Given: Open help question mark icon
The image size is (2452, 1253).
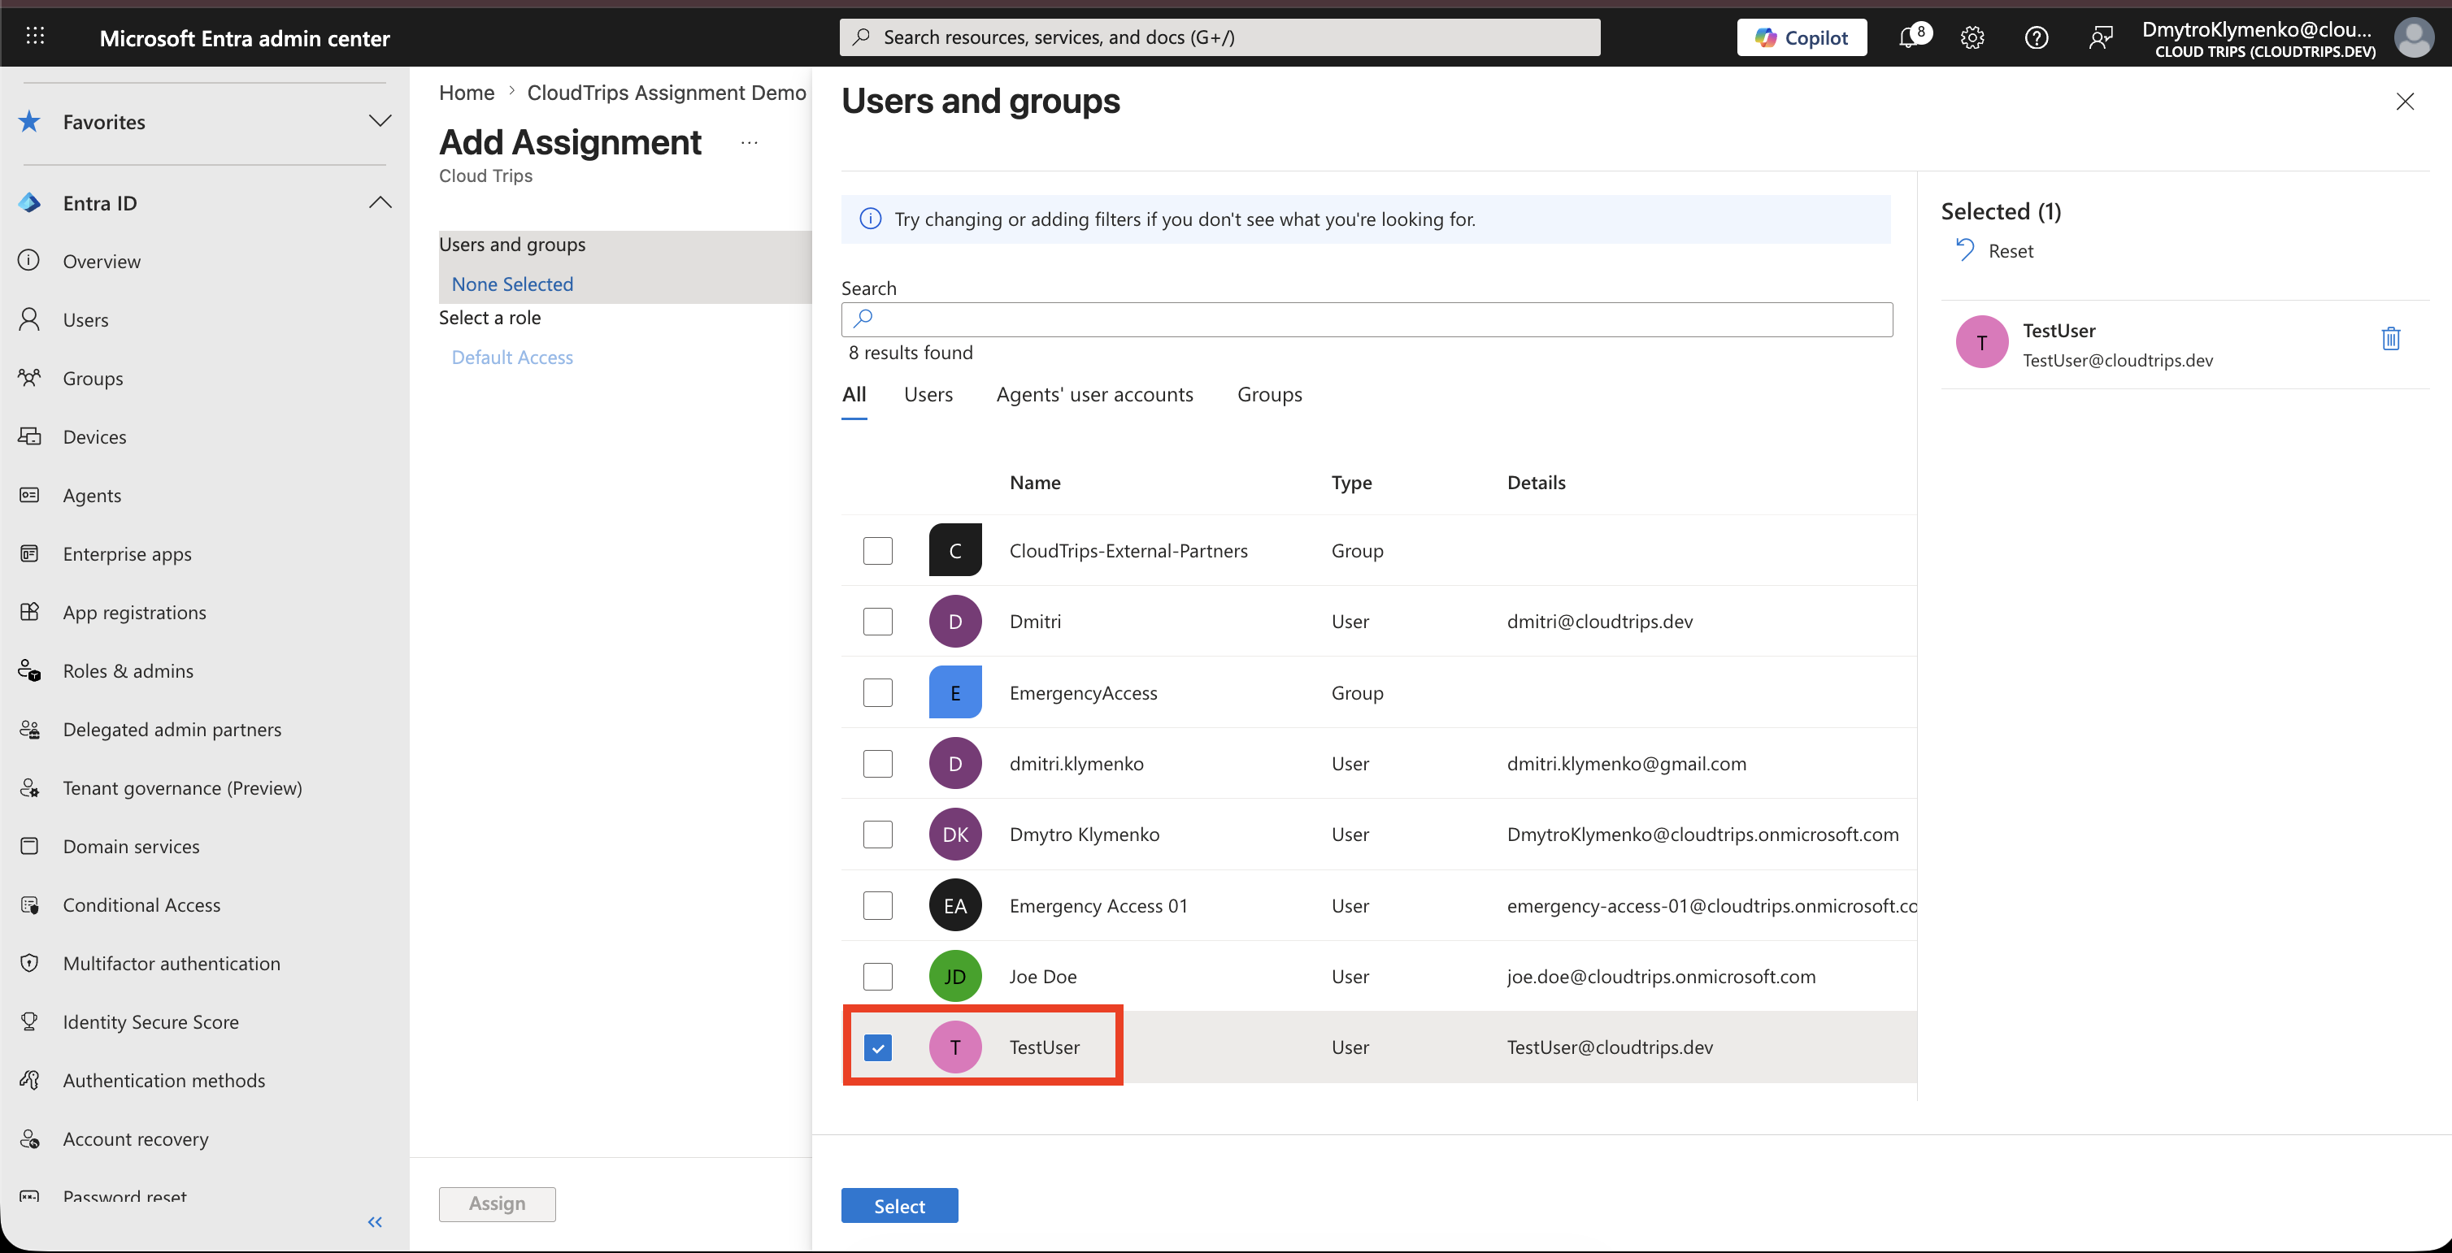Looking at the screenshot, I should click(2036, 37).
